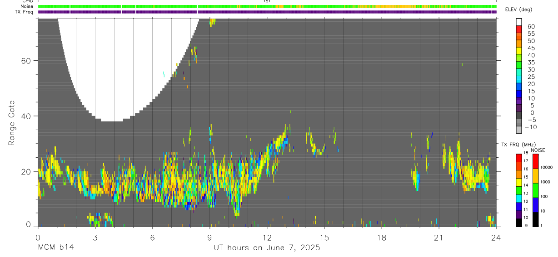Pick the yellow segment of the ELEV colorbar
The width and height of the screenshot is (558, 257).
[519, 51]
